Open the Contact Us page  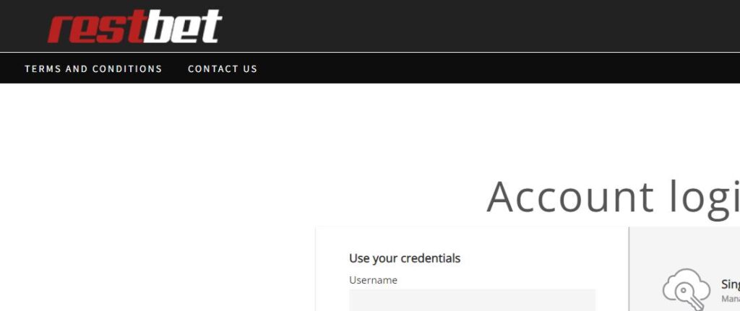click(223, 69)
